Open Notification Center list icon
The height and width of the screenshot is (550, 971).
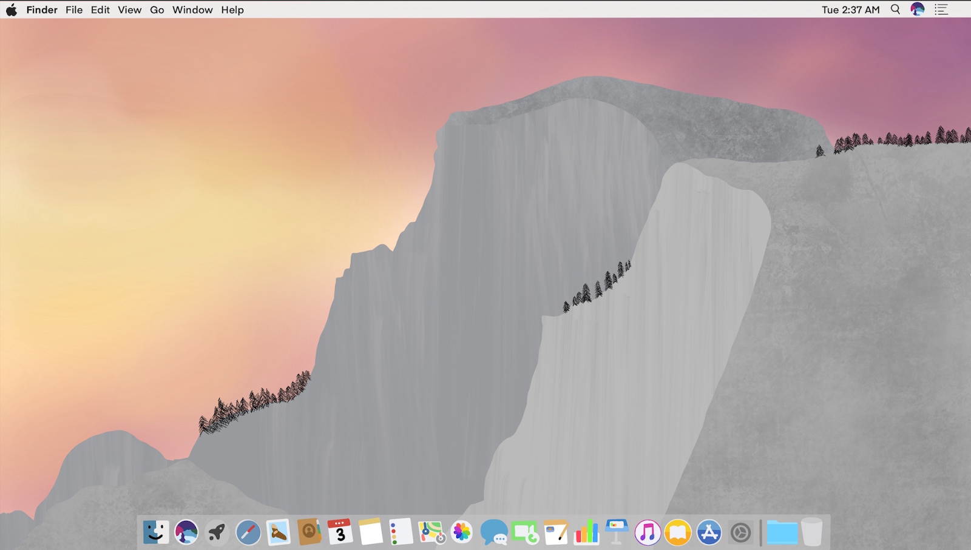click(x=941, y=10)
